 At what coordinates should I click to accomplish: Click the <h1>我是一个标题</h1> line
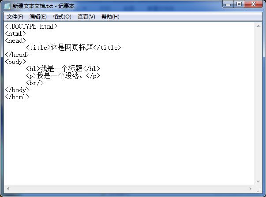pyautogui.click(x=63, y=69)
